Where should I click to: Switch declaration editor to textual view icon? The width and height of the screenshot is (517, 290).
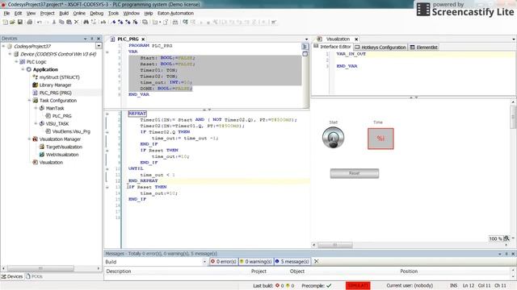coord(305,47)
